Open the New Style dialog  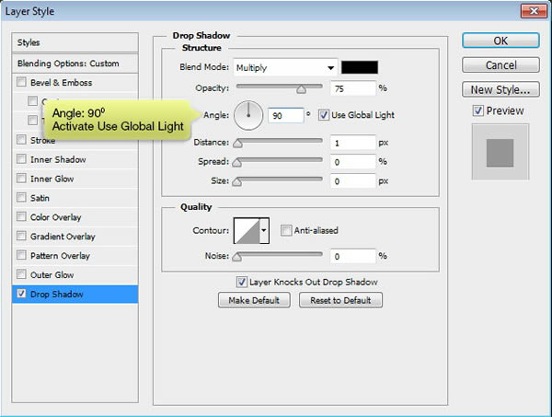pyautogui.click(x=500, y=89)
